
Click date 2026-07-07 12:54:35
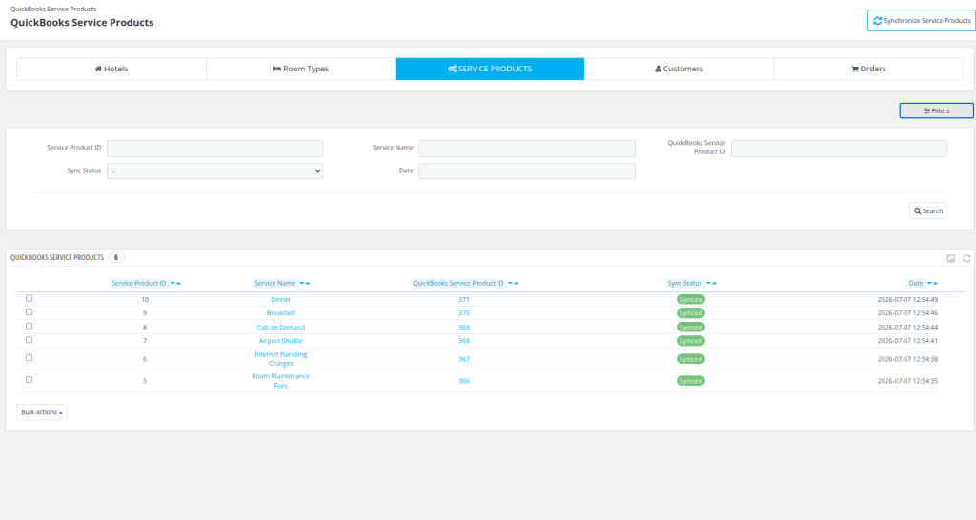pos(907,381)
